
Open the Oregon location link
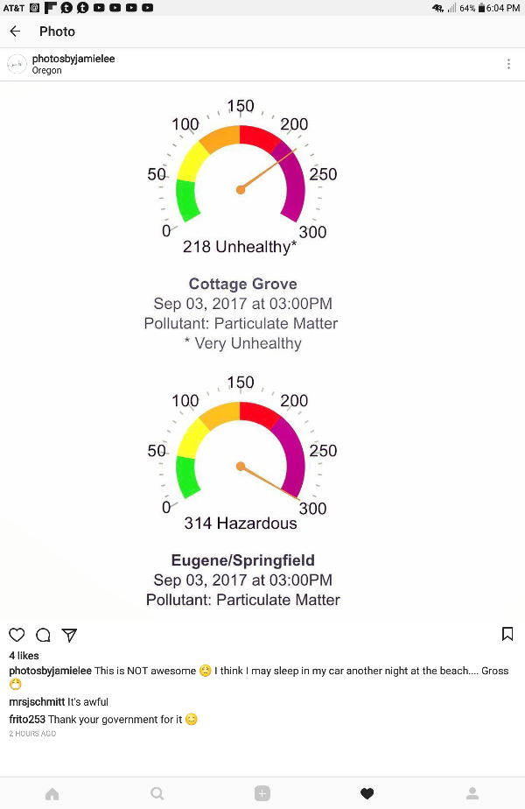[x=47, y=71]
